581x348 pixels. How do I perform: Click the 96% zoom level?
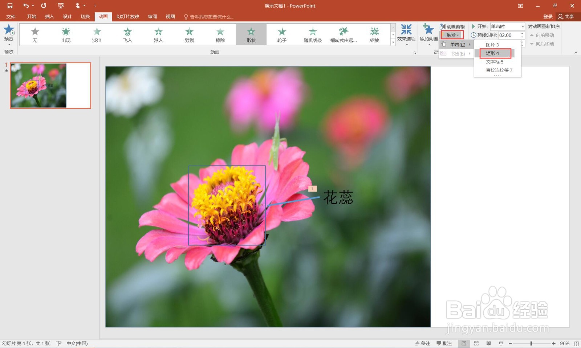pos(564,343)
